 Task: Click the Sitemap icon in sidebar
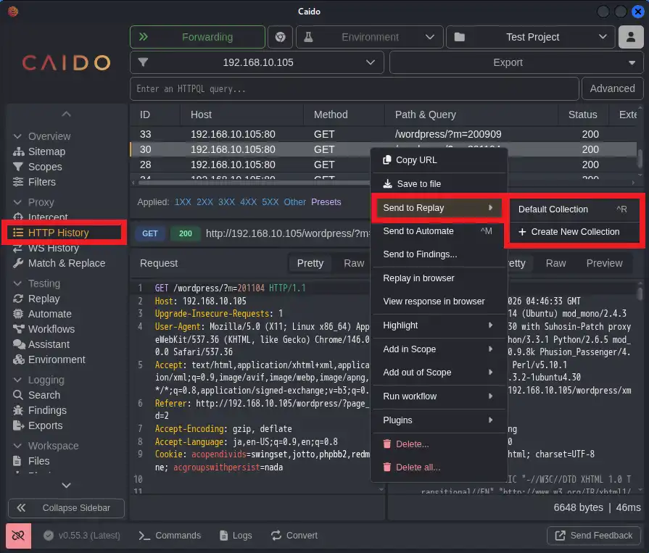coord(19,151)
